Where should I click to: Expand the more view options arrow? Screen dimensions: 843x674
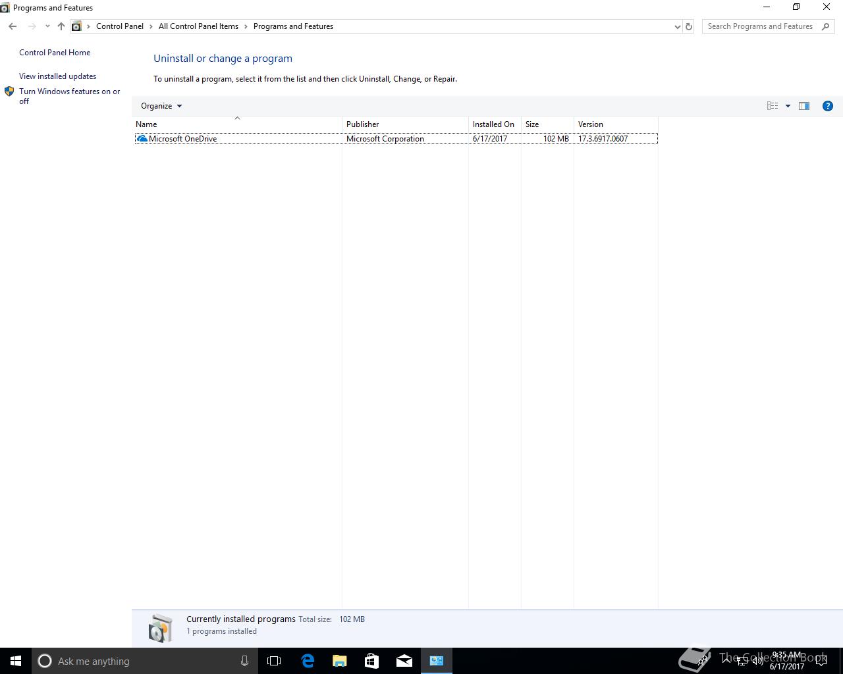(x=788, y=106)
